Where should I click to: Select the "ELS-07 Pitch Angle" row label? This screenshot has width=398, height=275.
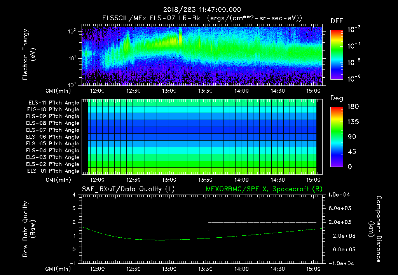(x=53, y=130)
